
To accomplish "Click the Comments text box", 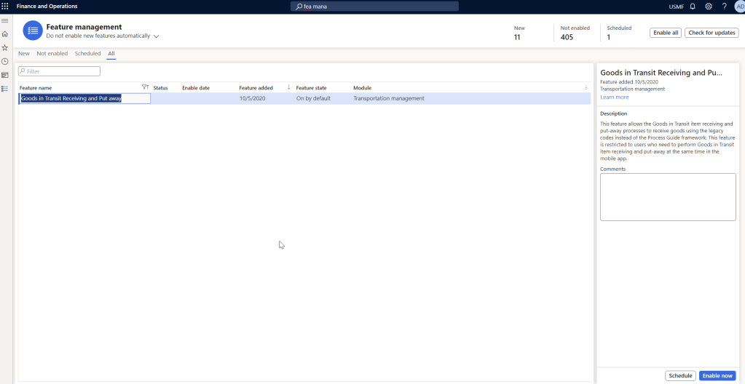I will pyautogui.click(x=668, y=196).
